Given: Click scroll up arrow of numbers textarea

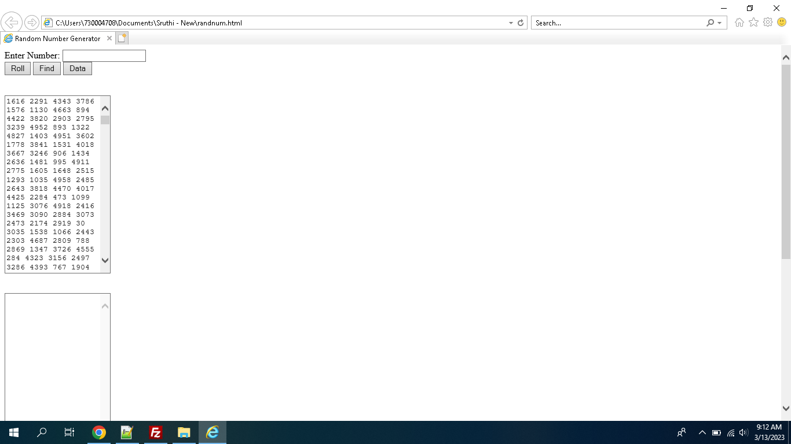Looking at the screenshot, I should 105,108.
